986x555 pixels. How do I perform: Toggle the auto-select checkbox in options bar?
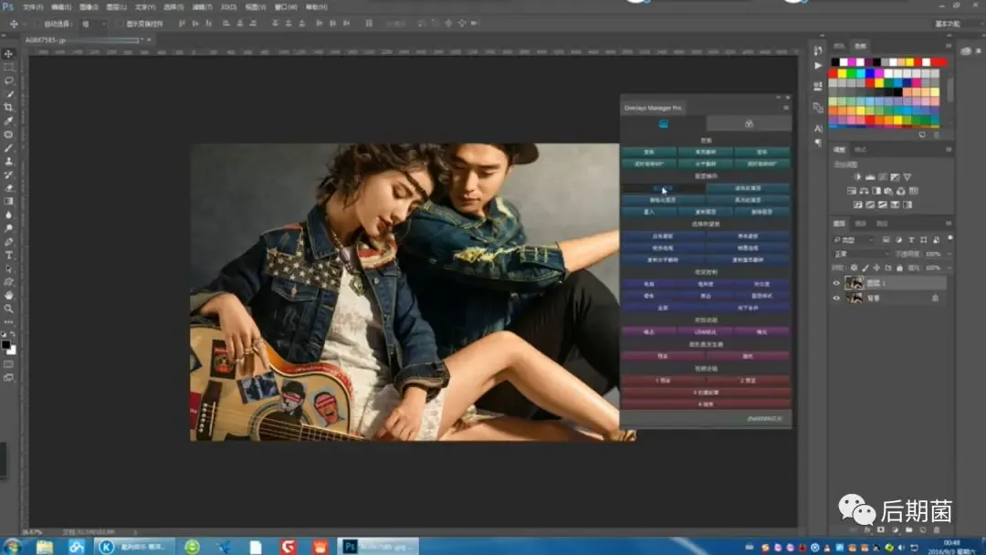pyautogui.click(x=37, y=24)
